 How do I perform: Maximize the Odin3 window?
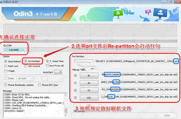coord(171,2)
